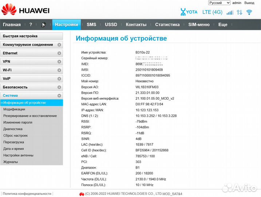This screenshot has width=261, height=197.
Task: Click WAN IP address 10.123.123.153
Action: point(147,110)
